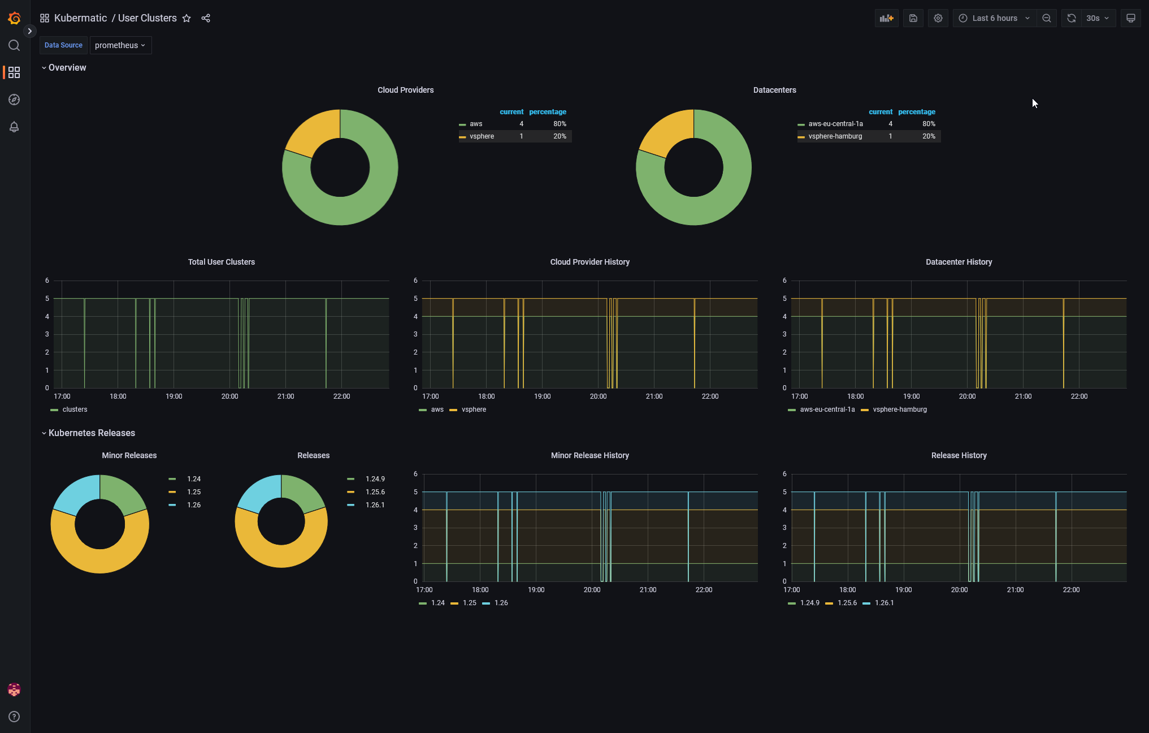The width and height of the screenshot is (1149, 733).
Task: Open Alerting via the bell icon
Action: click(x=14, y=127)
